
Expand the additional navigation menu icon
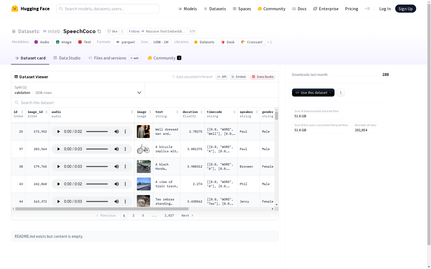point(367,9)
